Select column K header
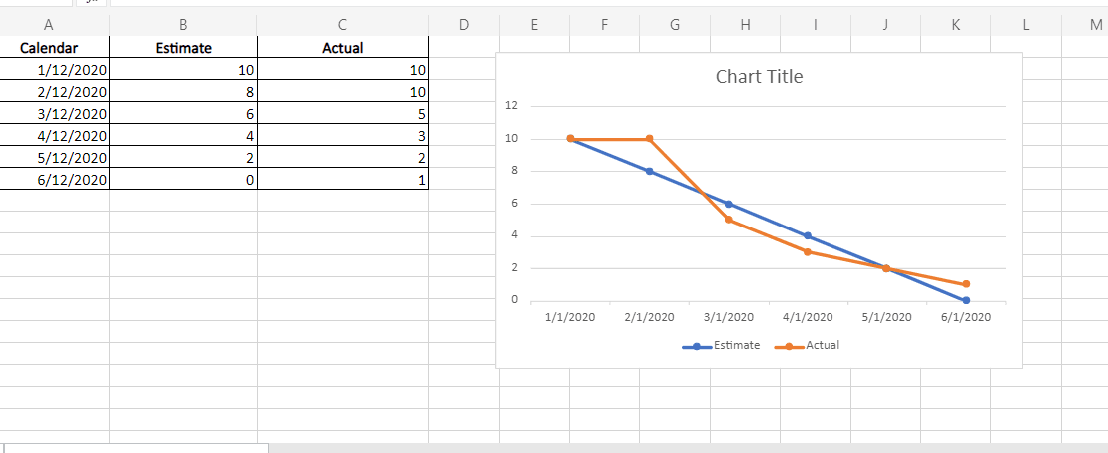This screenshot has height=453, width=1108. click(955, 25)
